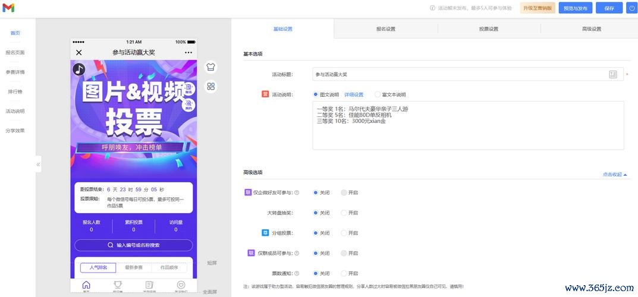Image resolution: width=638 pixels, height=297 pixels.
Task: Switch to 报名设置 tab
Action: 386,29
